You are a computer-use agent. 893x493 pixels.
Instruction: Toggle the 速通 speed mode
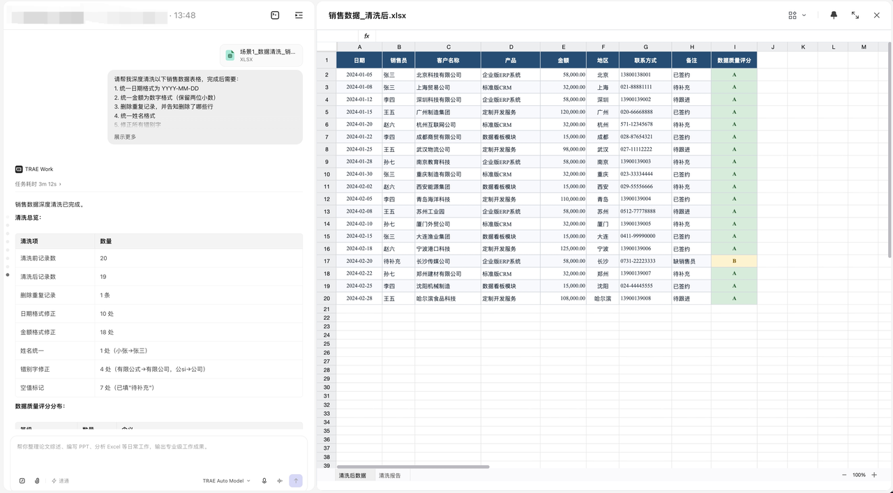point(60,481)
